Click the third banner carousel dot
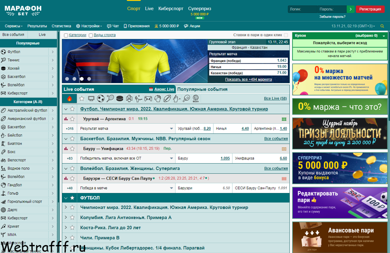 [x=82, y=79]
